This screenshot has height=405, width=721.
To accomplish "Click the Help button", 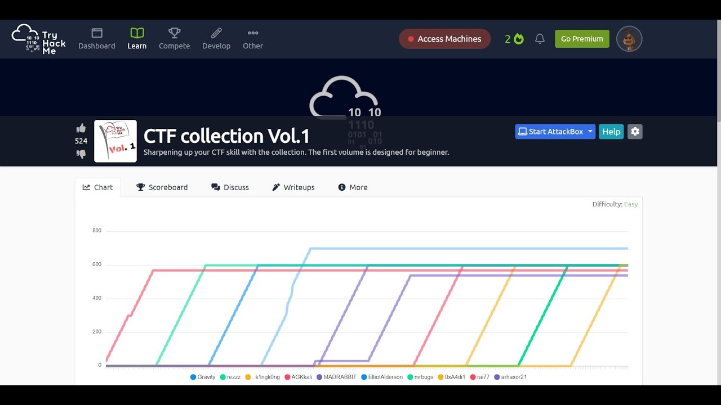I will click(611, 132).
